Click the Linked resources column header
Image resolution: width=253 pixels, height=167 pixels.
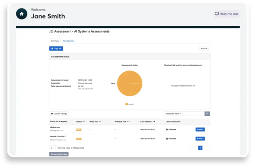point(173,122)
